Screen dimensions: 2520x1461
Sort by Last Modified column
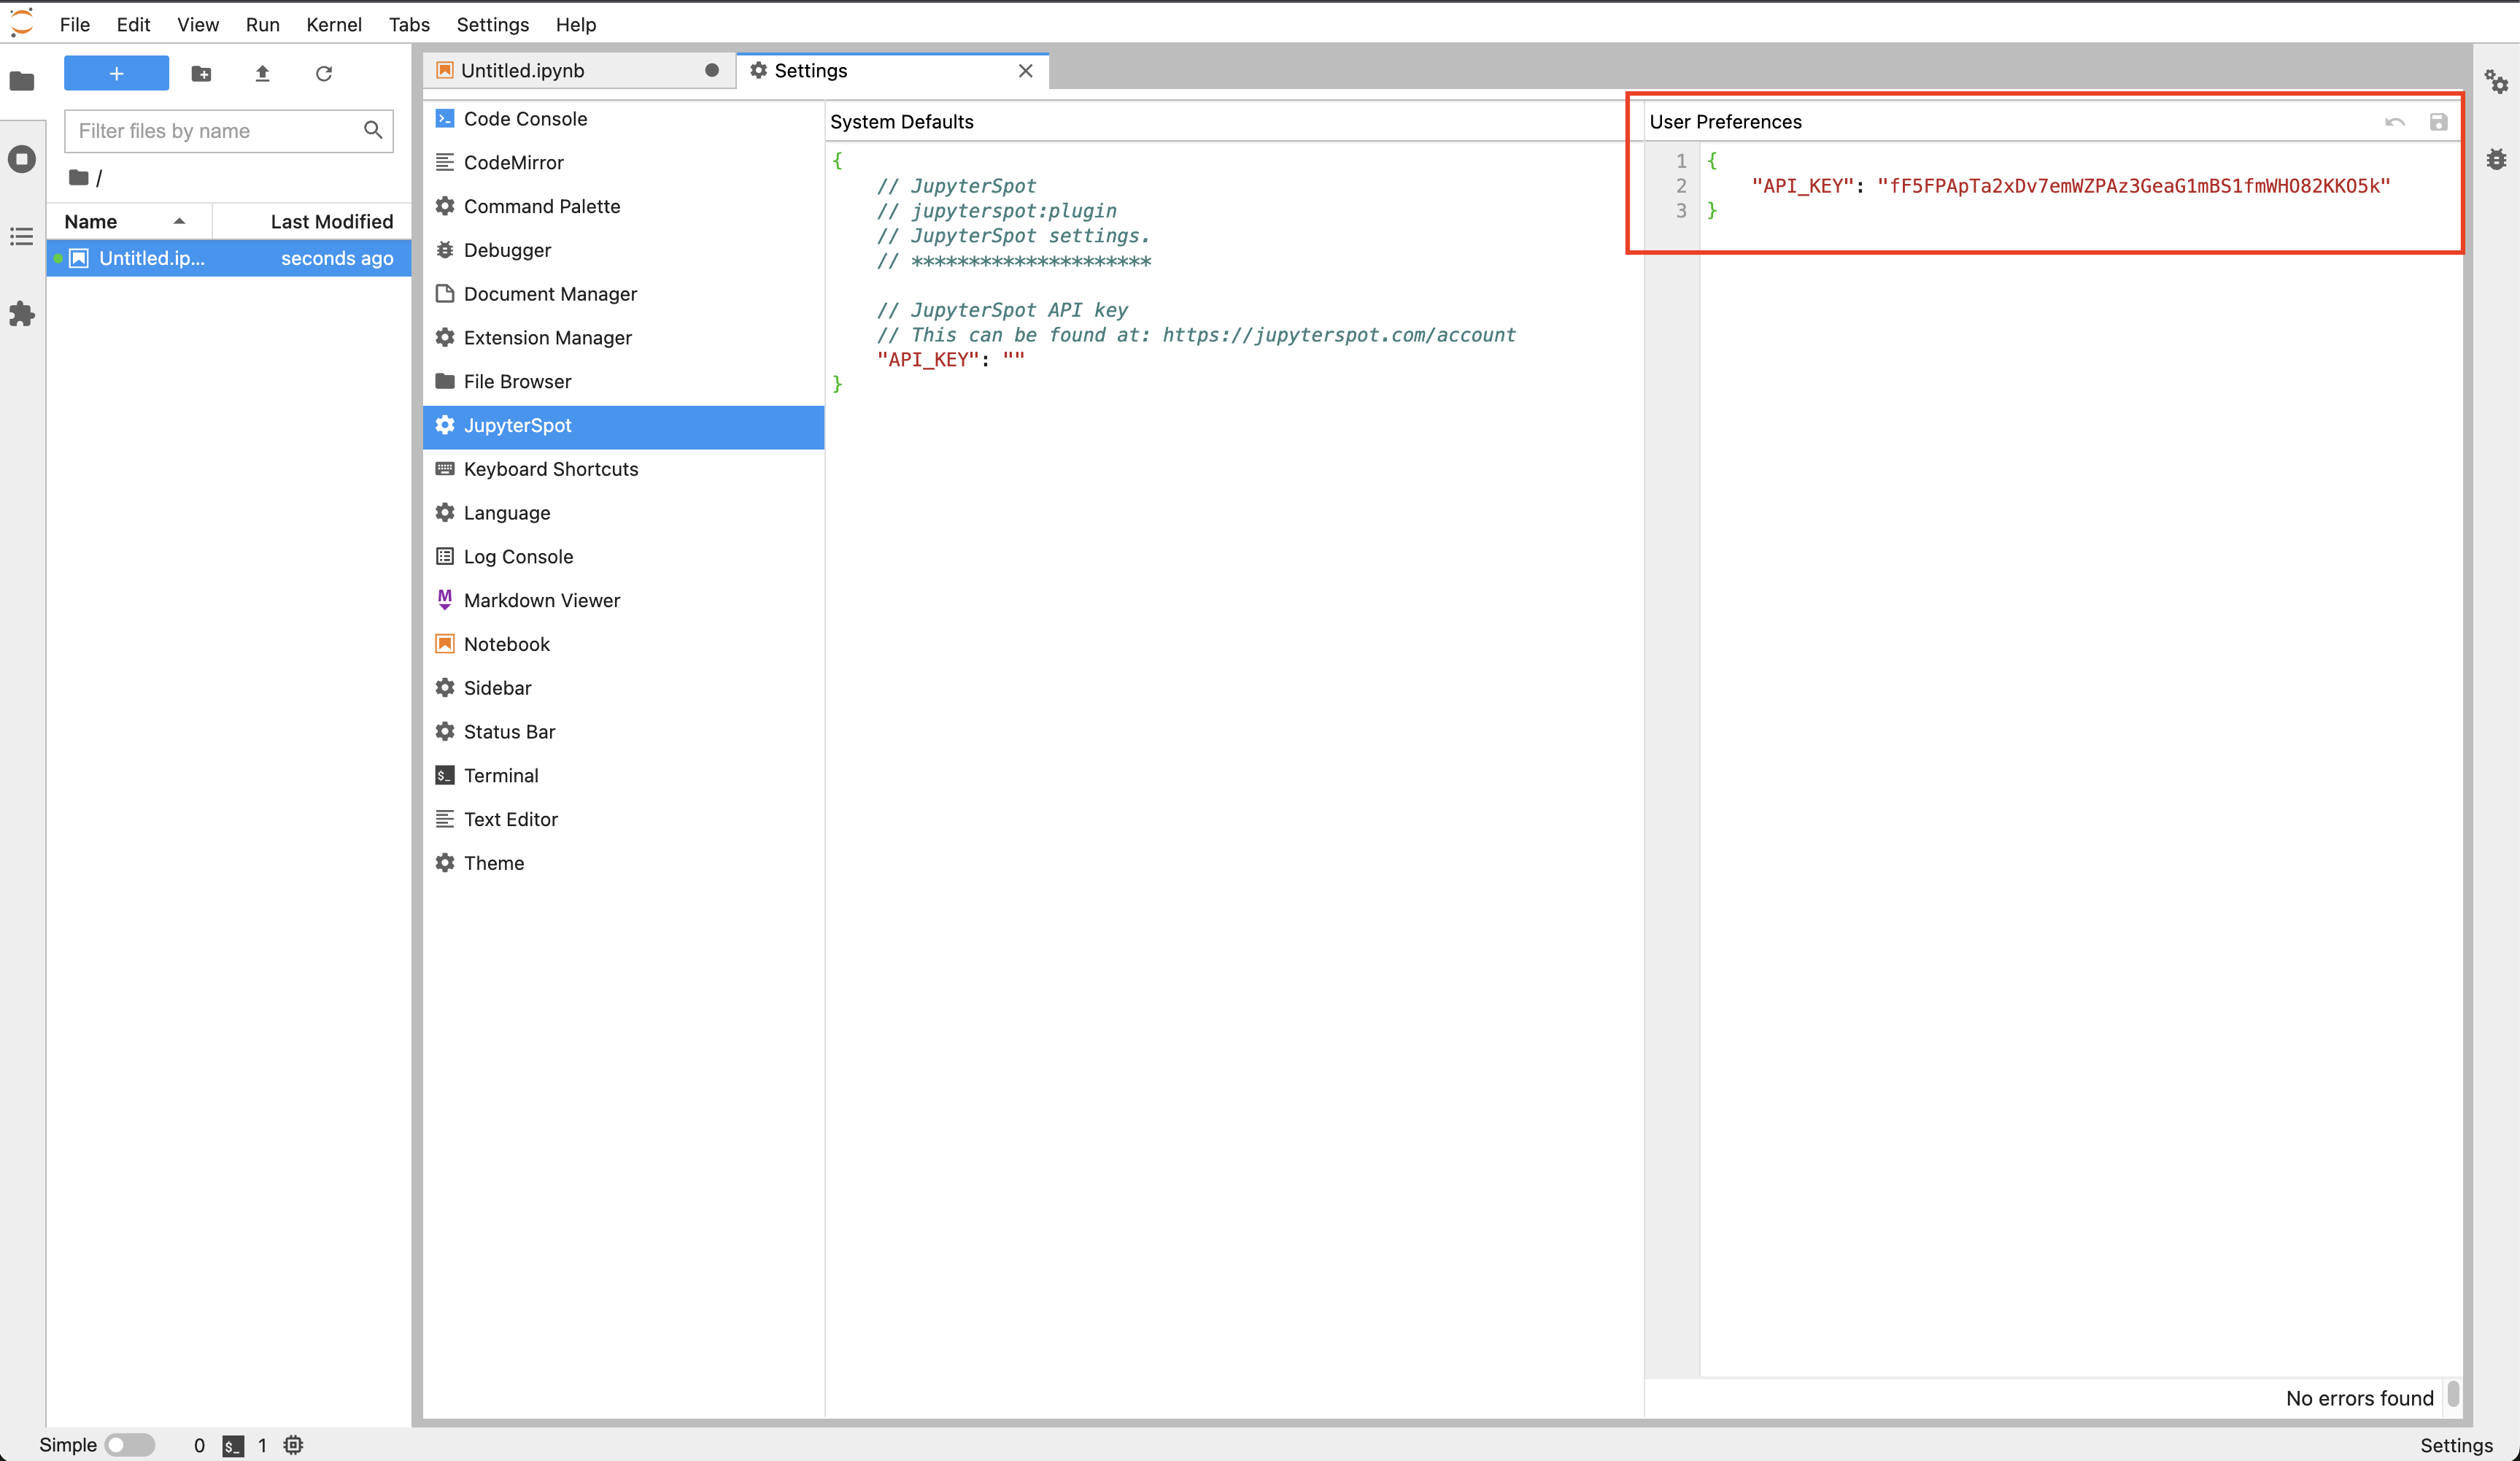tap(312, 221)
